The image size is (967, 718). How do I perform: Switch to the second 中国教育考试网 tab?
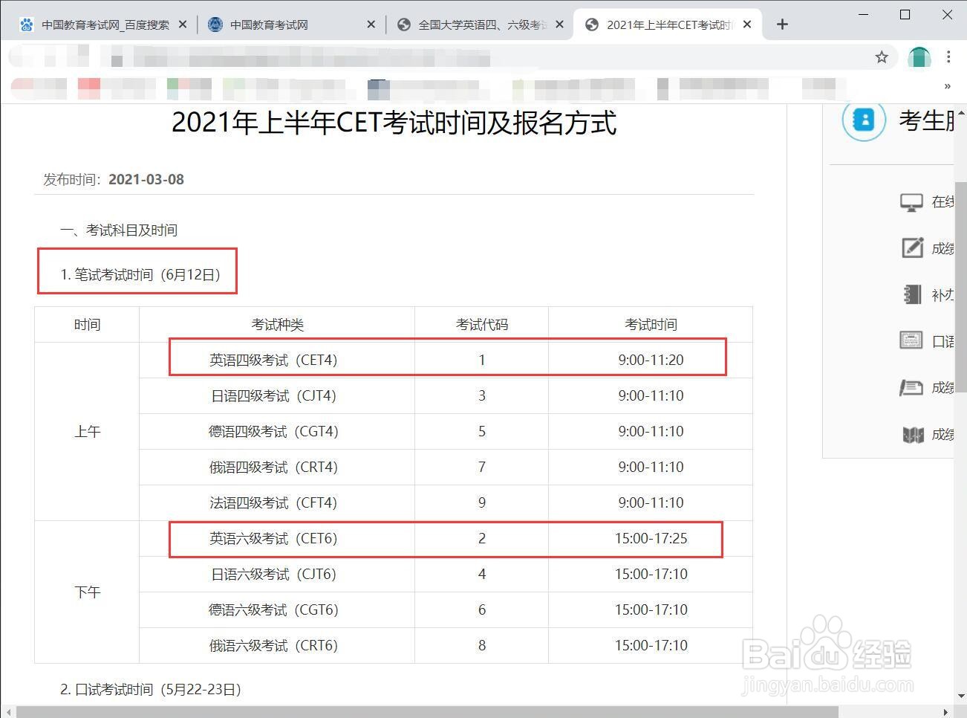(291, 25)
